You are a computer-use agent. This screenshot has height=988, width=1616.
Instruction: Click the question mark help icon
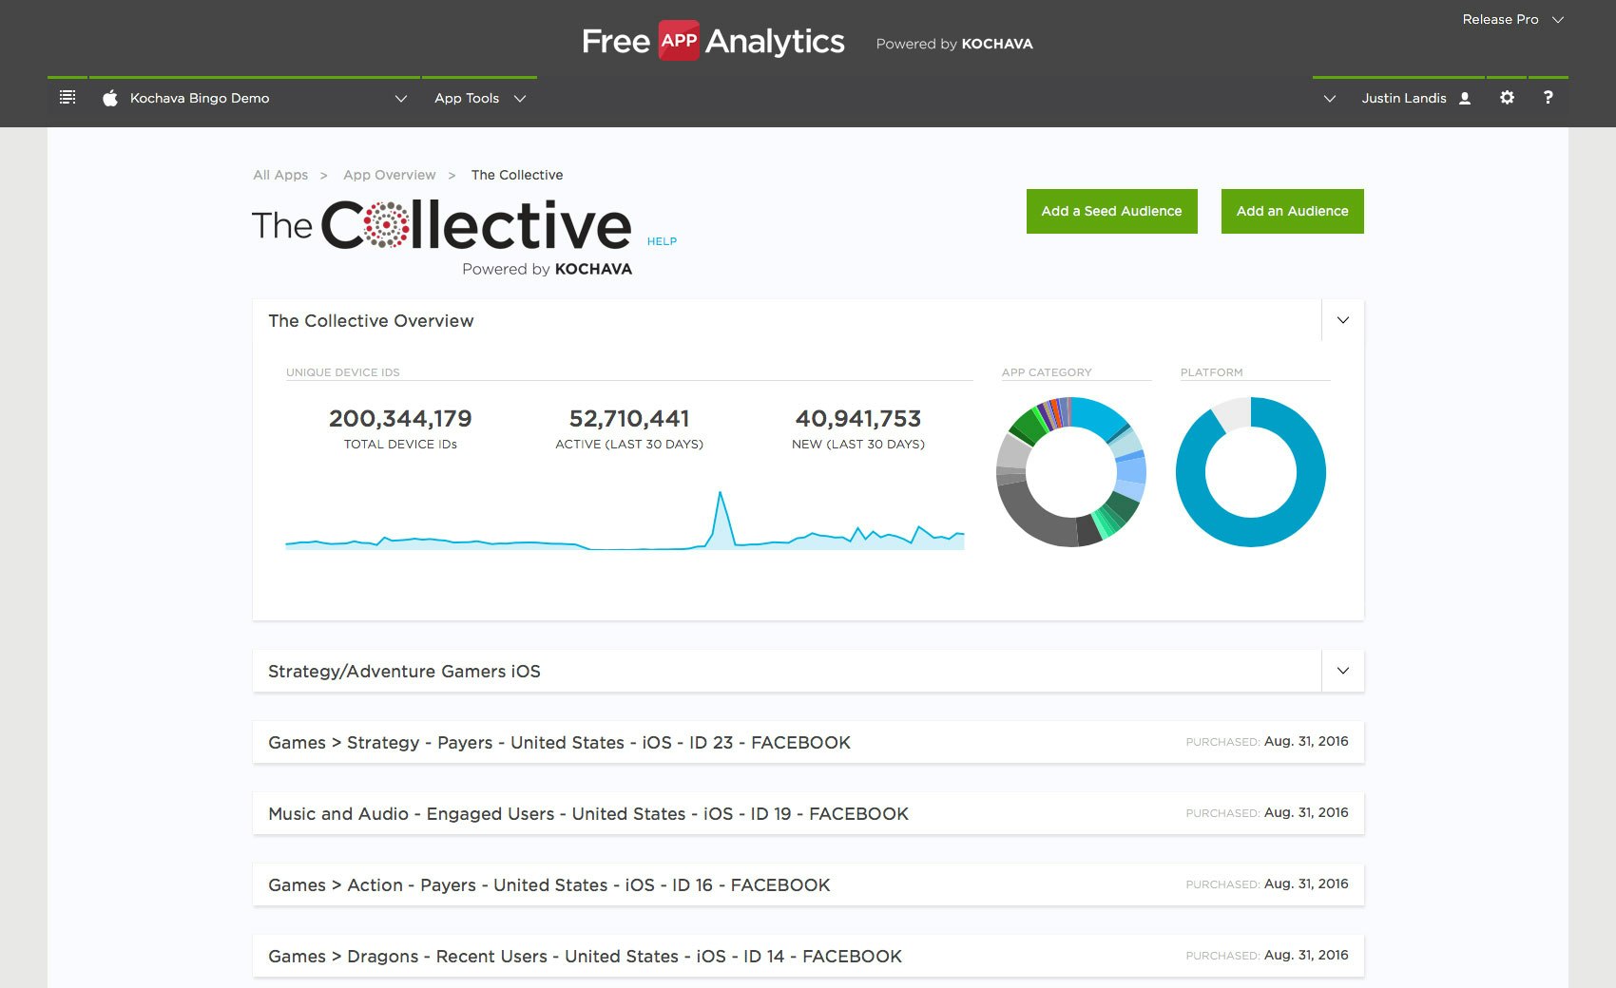point(1548,97)
